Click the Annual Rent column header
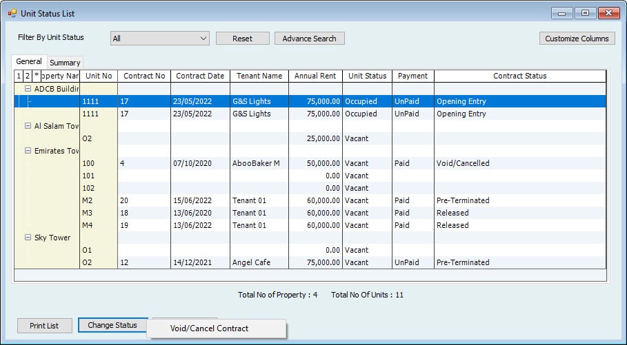The width and height of the screenshot is (627, 345). (315, 76)
